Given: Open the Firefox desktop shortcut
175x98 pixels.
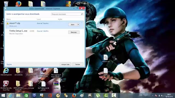Looking at the screenshot, I should tap(19, 4).
